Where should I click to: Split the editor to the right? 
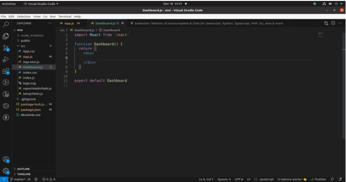point(333,23)
